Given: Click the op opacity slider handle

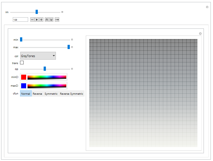Looking at the screenshot, I should point(45,69).
